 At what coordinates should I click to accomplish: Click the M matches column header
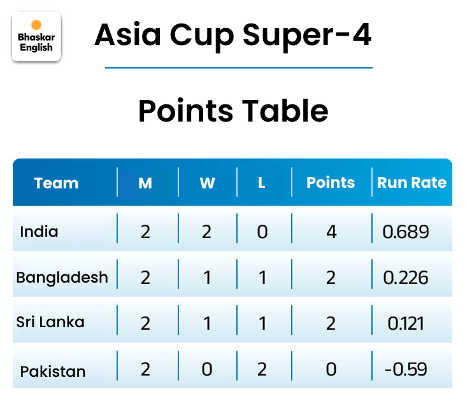[145, 183]
